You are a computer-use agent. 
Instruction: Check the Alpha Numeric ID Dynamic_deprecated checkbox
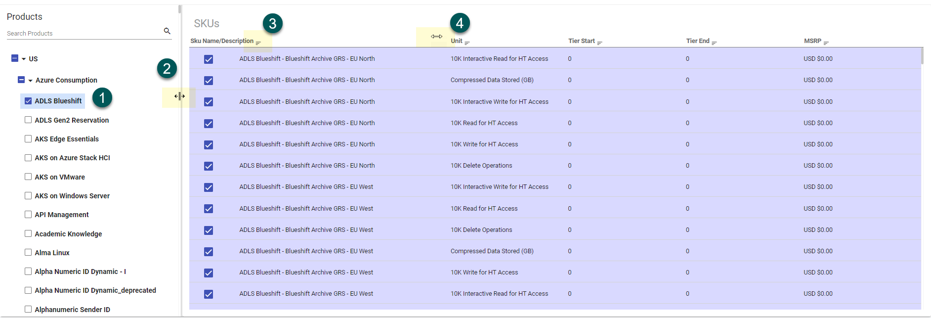(28, 290)
